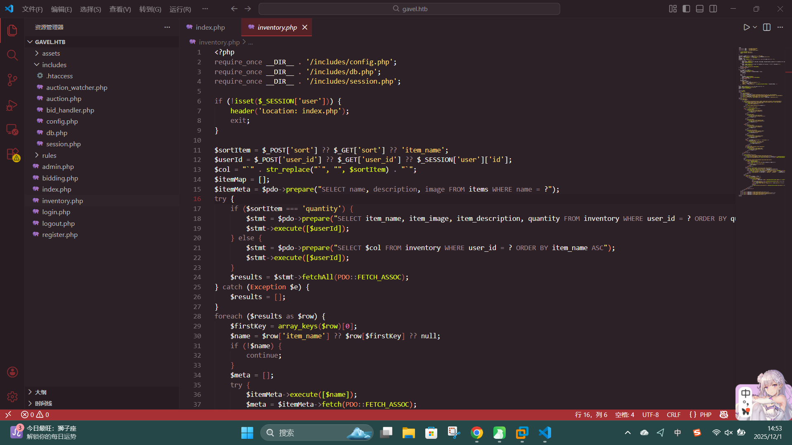The width and height of the screenshot is (792, 445).
Task: Collapse the includes folder
Action: point(54,65)
